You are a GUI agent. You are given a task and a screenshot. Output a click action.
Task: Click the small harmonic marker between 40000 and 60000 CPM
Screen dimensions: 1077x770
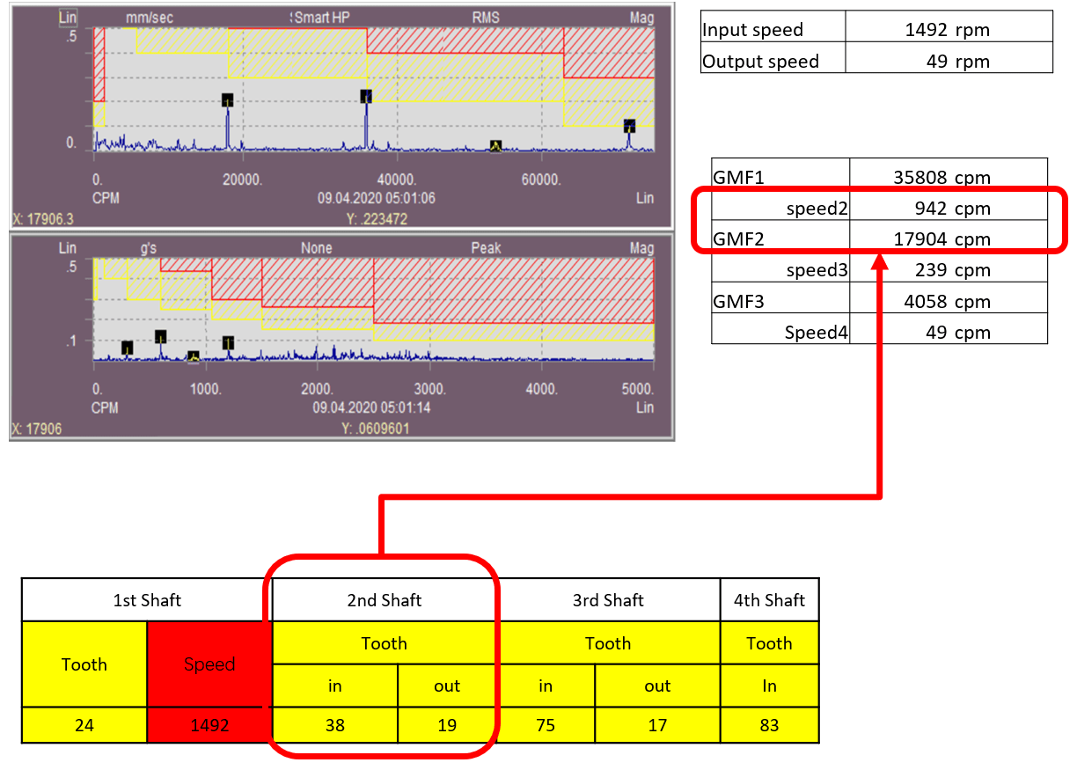[495, 146]
